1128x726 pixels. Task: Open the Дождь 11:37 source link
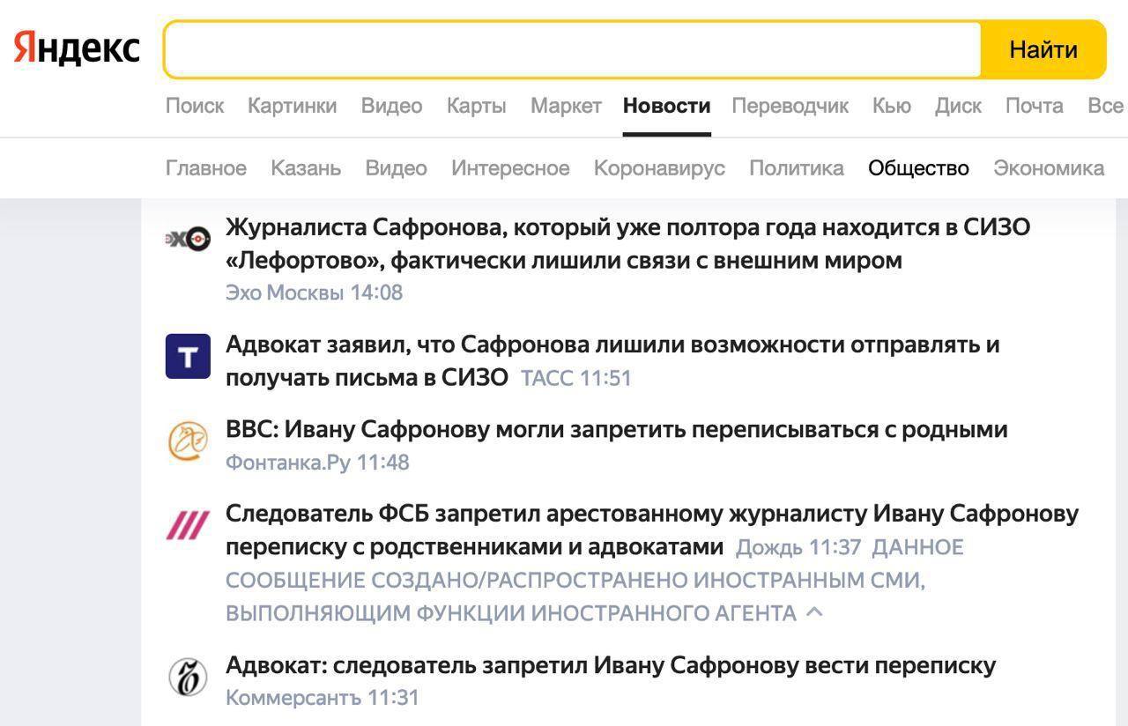pos(798,547)
